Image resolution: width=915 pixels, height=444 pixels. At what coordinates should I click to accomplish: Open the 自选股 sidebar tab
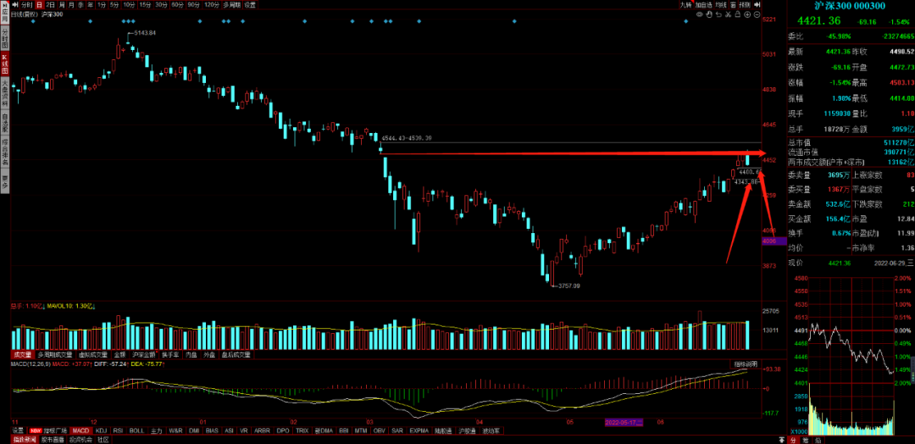click(x=4, y=123)
